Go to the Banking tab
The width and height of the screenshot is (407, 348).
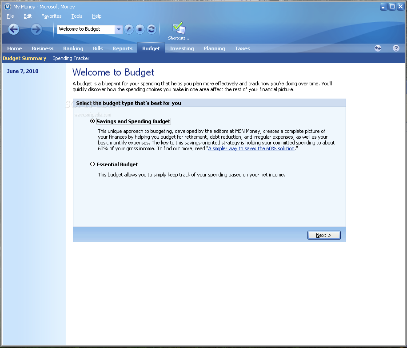point(73,48)
